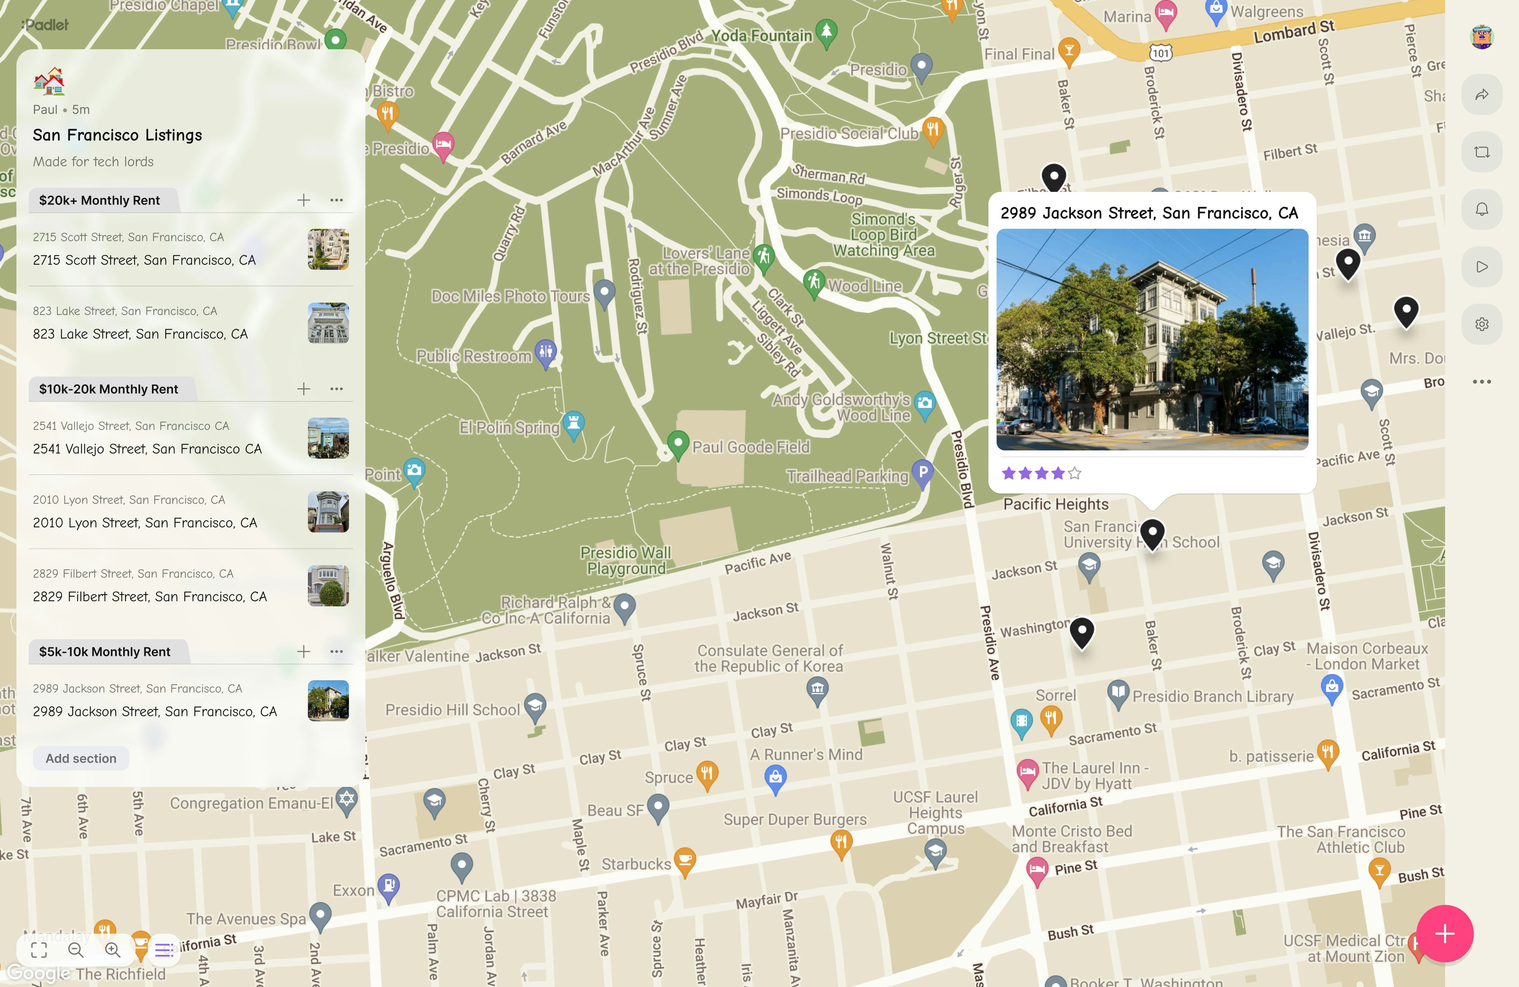Image resolution: width=1519 pixels, height=987 pixels.
Task: Open padlet settings gear
Action: tap(1481, 324)
